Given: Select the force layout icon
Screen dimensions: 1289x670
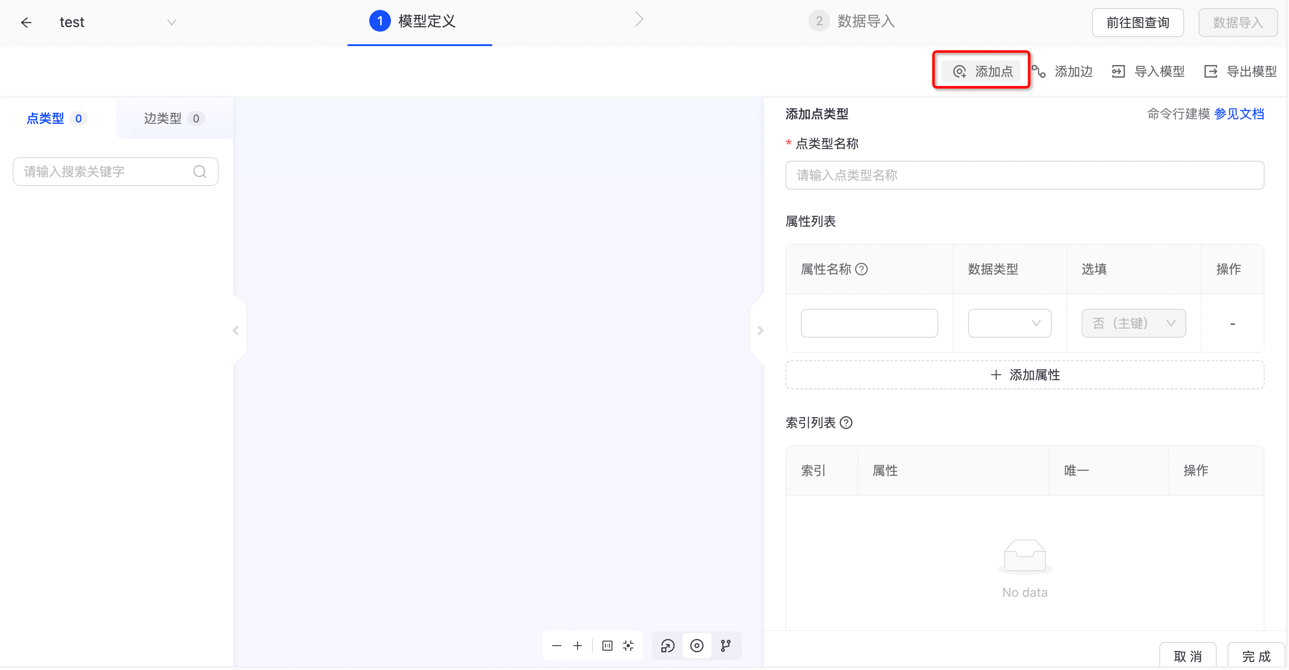Looking at the screenshot, I should (x=668, y=646).
